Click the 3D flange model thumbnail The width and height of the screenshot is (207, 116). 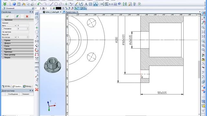pyautogui.click(x=52, y=65)
